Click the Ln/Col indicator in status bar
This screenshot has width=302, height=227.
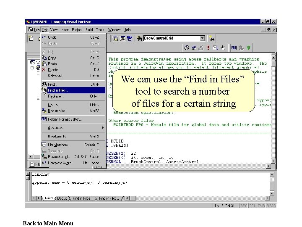(x=224, y=206)
